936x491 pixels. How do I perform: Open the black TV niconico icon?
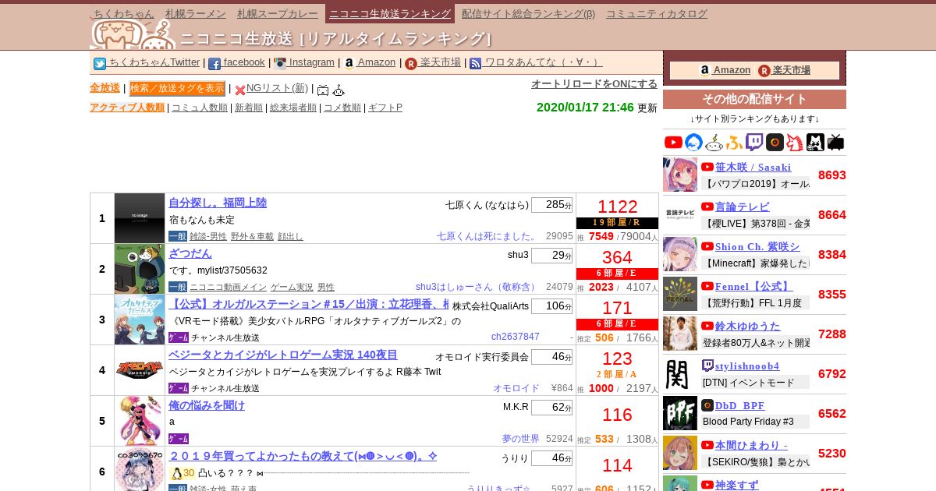(835, 142)
